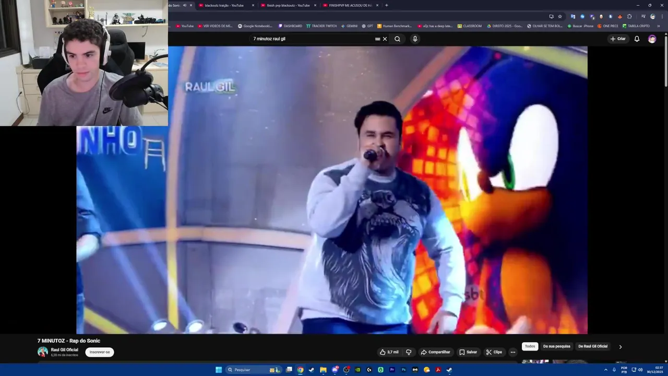Open the CLASSROOM bookmark
Screen dimensions: 668x376
(x=470, y=26)
